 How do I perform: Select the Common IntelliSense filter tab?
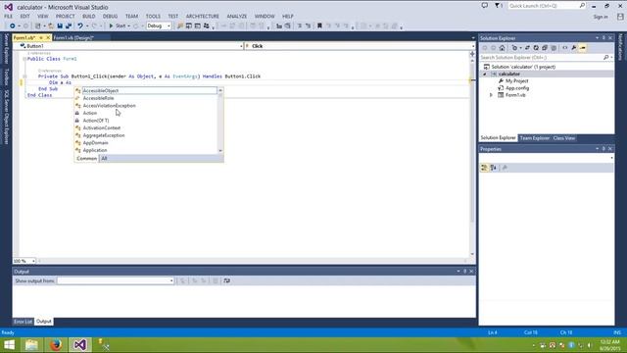[86, 159]
